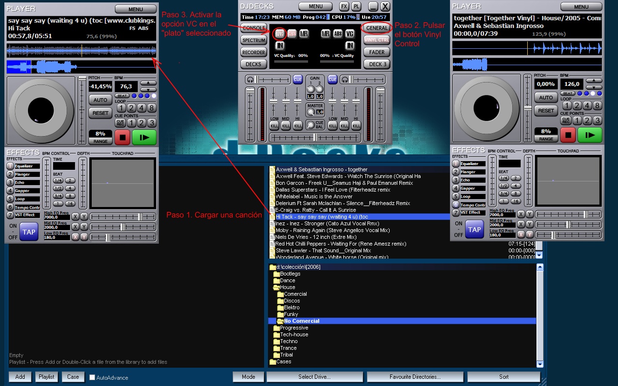
Task: Toggle X for High EQ Freq, left player
Action: [75, 217]
